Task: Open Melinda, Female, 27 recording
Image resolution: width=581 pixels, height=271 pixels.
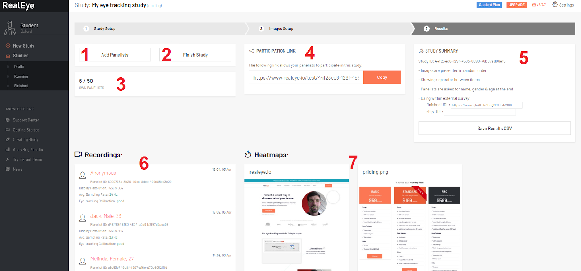Action: click(x=112, y=259)
